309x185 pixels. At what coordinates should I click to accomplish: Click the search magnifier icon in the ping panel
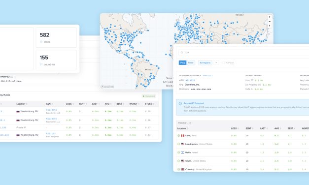tap(182, 52)
